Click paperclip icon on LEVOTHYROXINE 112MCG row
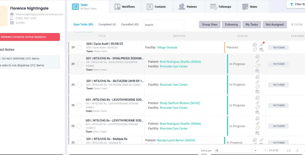This screenshot has width=305, height=155. (257, 123)
